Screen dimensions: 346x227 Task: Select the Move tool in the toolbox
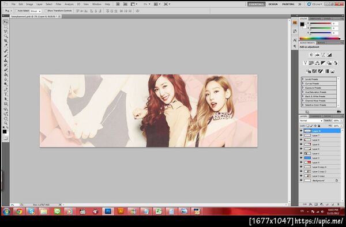tap(6, 22)
